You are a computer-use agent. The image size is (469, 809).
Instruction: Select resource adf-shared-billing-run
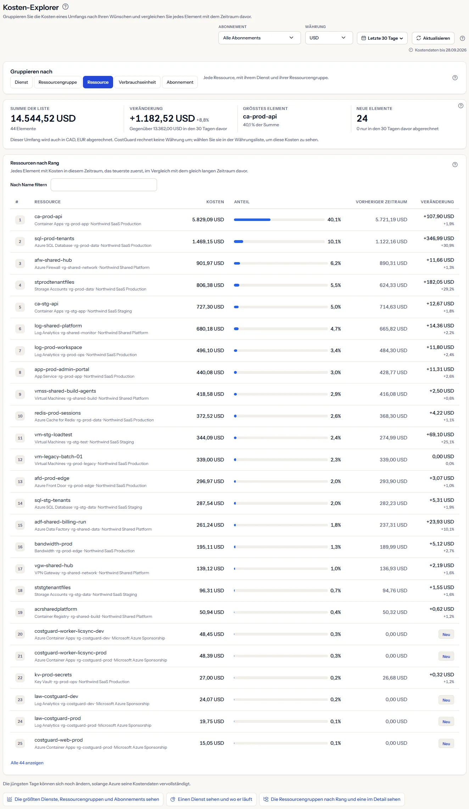point(60,522)
